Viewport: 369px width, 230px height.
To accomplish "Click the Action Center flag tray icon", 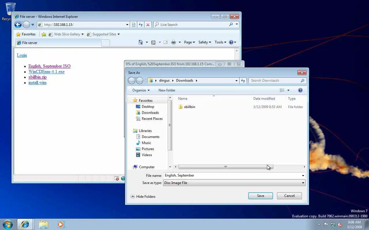I will point(326,225).
